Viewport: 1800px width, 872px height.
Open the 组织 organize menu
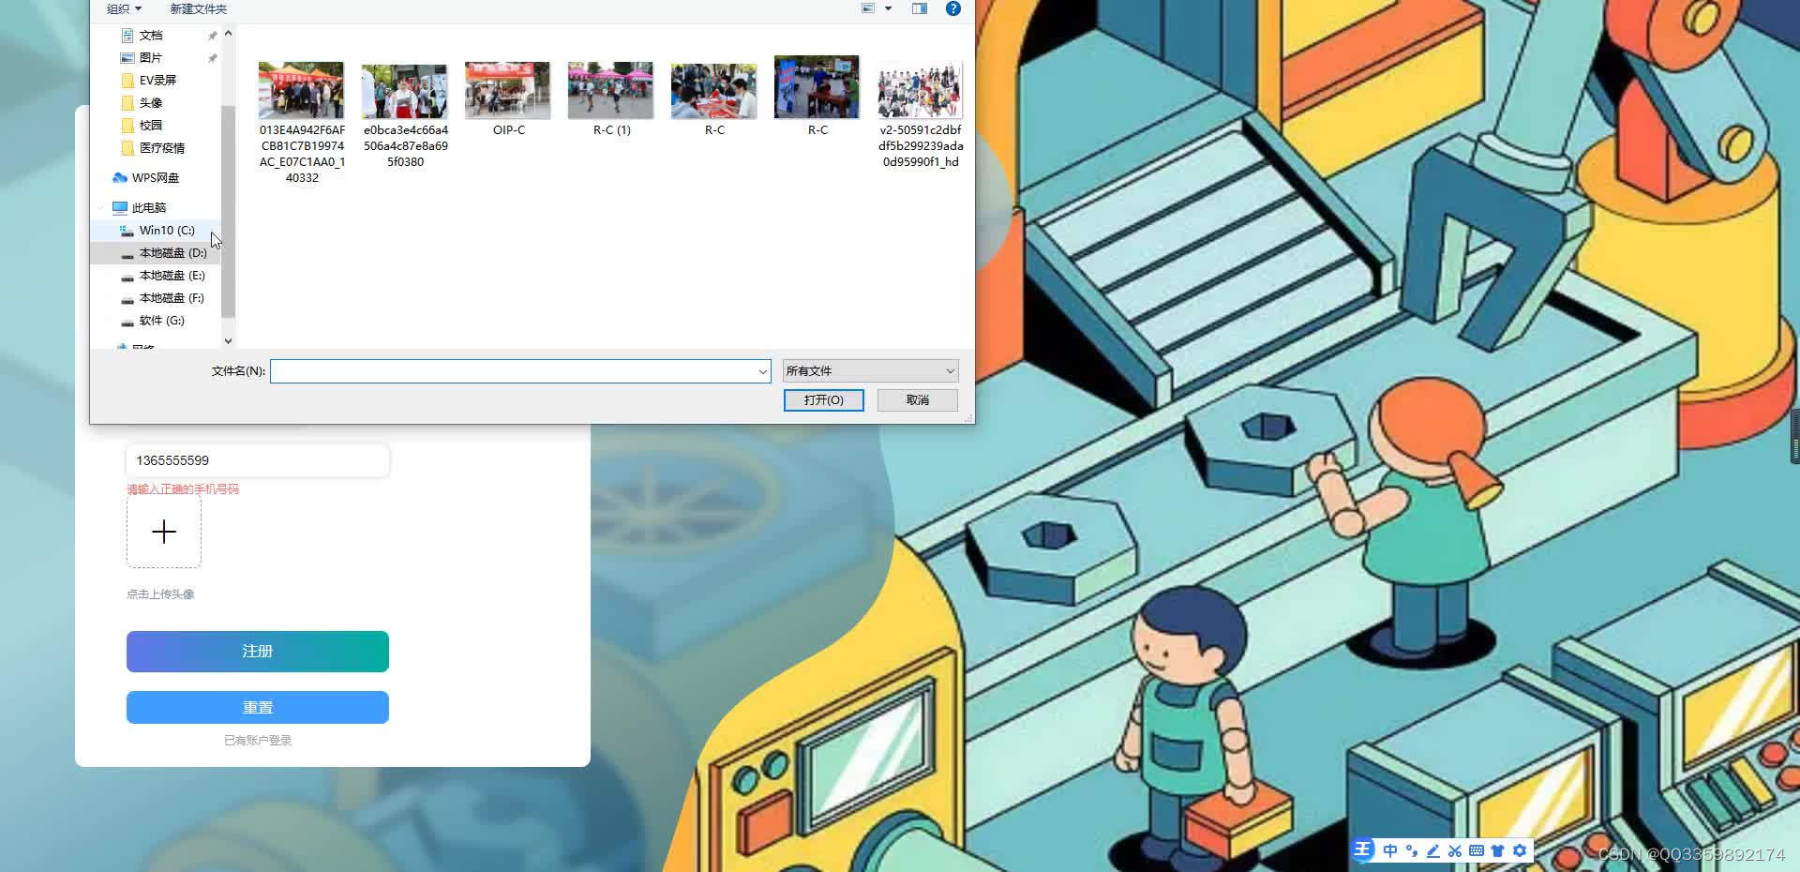124,9
